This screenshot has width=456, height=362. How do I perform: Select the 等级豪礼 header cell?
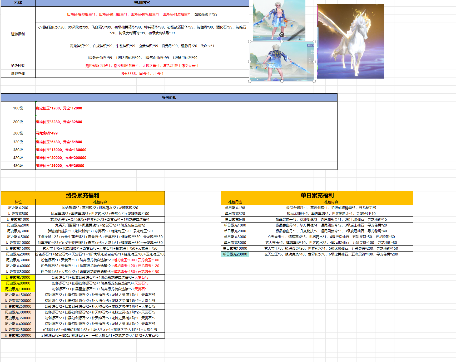169,98
